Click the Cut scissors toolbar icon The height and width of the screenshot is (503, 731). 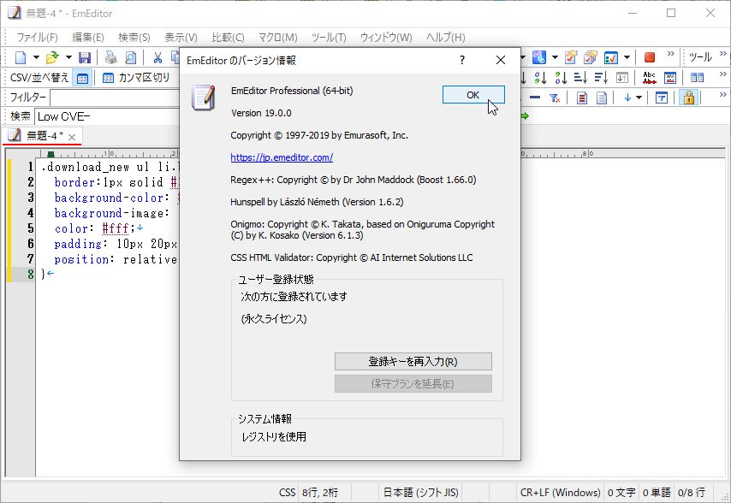click(x=157, y=57)
